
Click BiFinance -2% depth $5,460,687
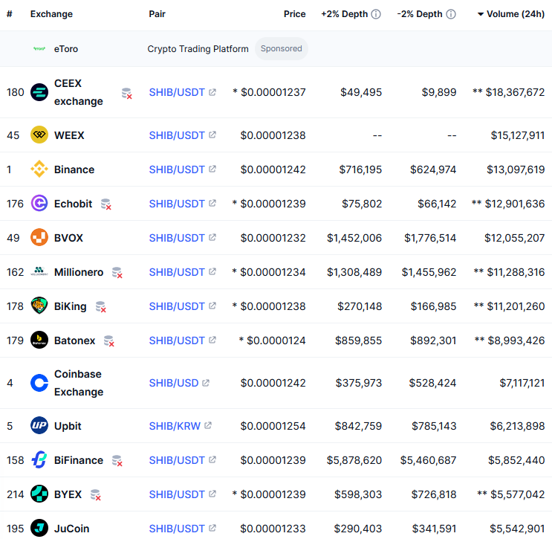point(428,460)
